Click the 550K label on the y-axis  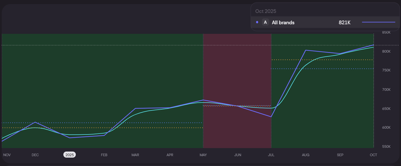(386, 147)
